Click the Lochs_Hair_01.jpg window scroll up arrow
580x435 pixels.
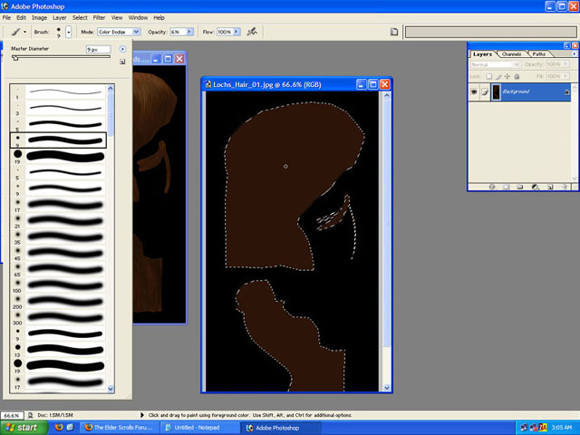(x=387, y=95)
